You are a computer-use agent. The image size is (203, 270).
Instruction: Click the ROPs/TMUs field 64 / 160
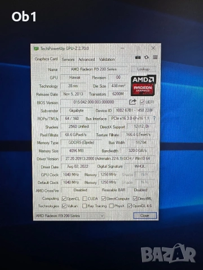(72, 119)
